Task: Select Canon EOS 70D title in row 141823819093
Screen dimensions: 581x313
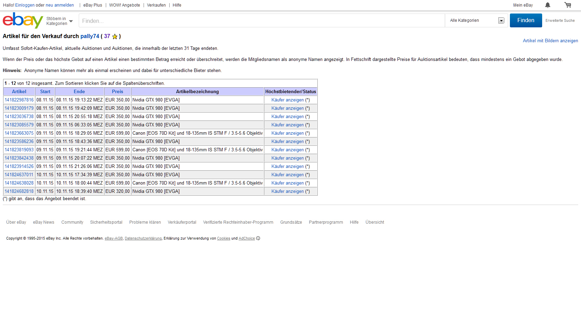Action: (198, 150)
